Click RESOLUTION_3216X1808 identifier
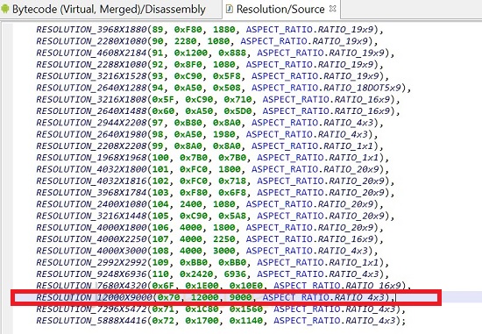 point(92,99)
